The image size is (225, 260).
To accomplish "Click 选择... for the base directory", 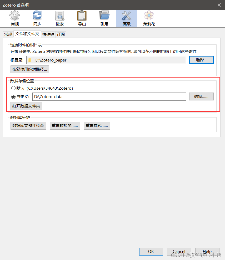I will 201,60.
